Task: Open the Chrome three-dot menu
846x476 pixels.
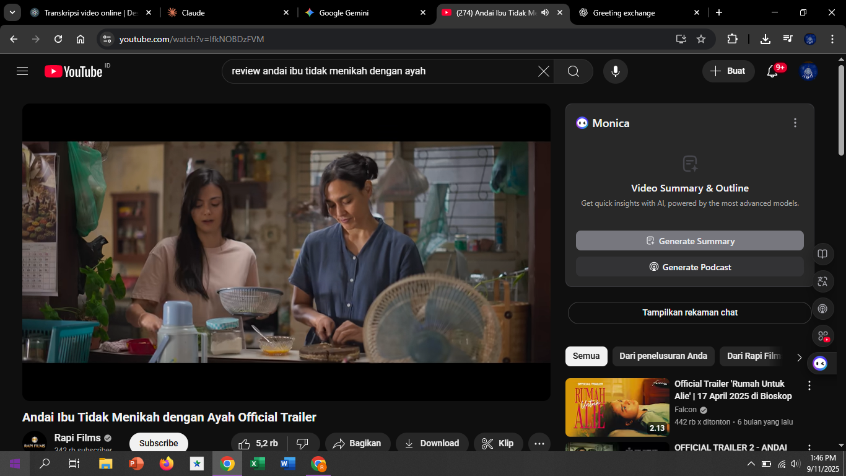Action: pyautogui.click(x=831, y=39)
